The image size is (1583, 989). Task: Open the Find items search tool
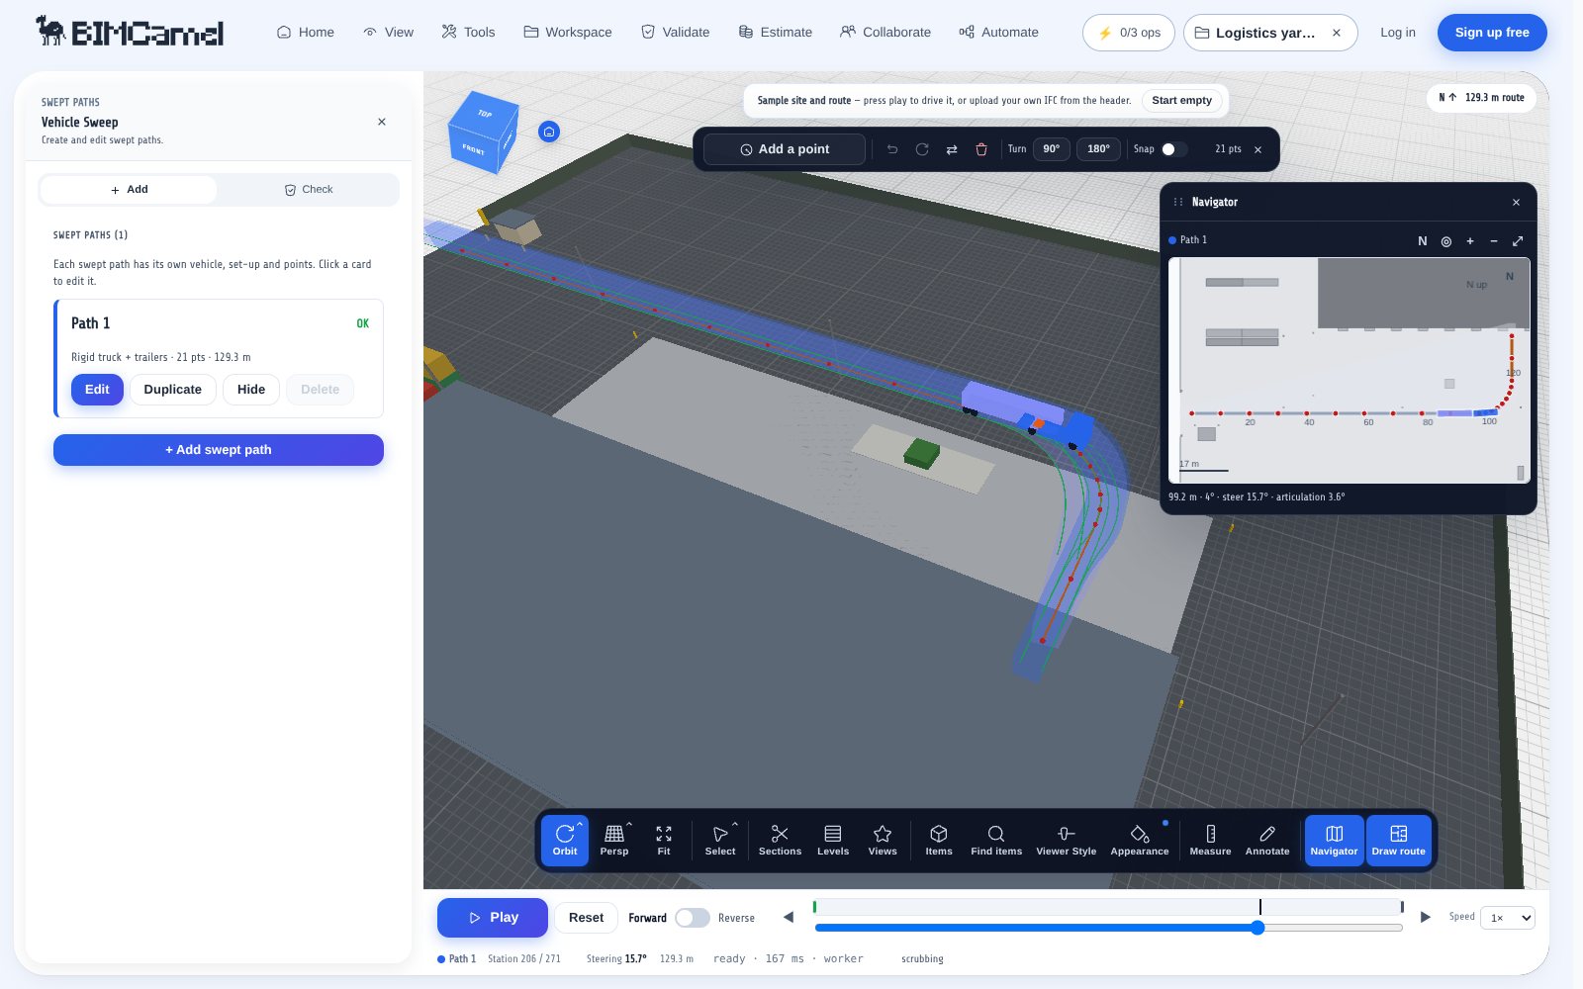click(x=996, y=841)
